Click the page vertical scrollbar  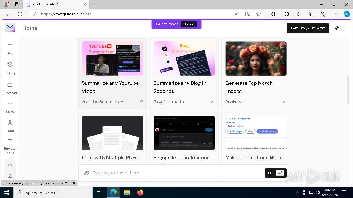(x=348, y=89)
